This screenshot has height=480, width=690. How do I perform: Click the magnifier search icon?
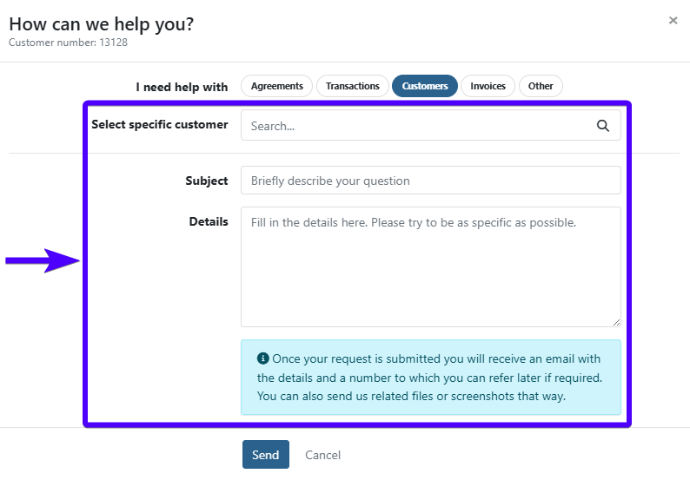(603, 126)
